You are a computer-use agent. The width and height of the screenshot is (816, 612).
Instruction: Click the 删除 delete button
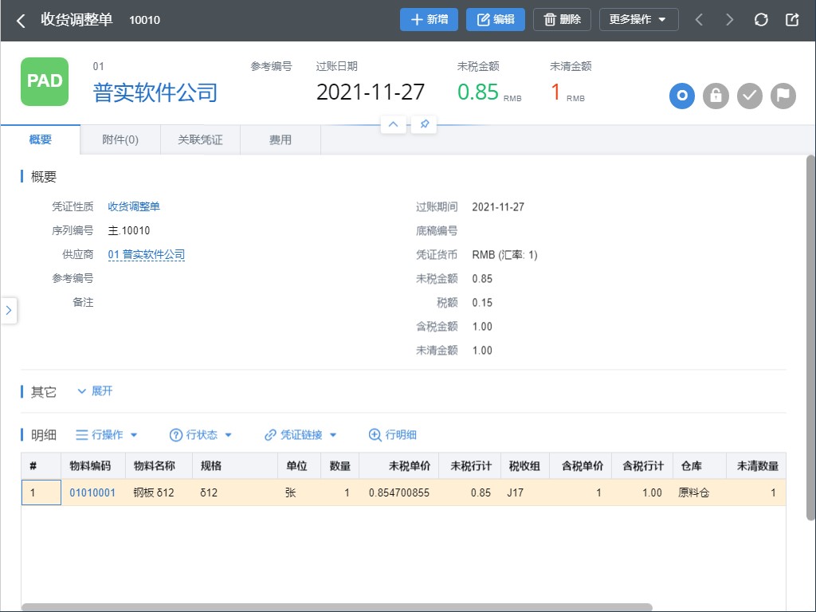click(562, 20)
